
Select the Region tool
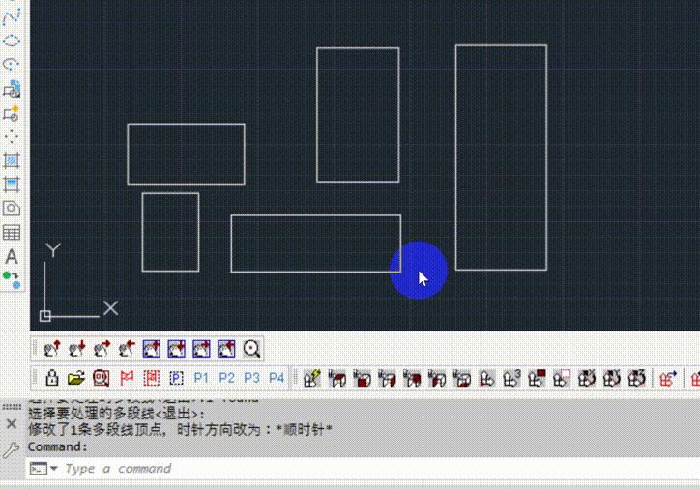12,209
